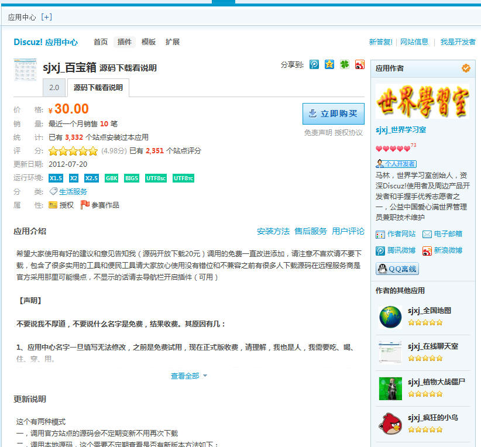
Task: Click the sjxj_全国地图 title
Action: tap(430, 311)
